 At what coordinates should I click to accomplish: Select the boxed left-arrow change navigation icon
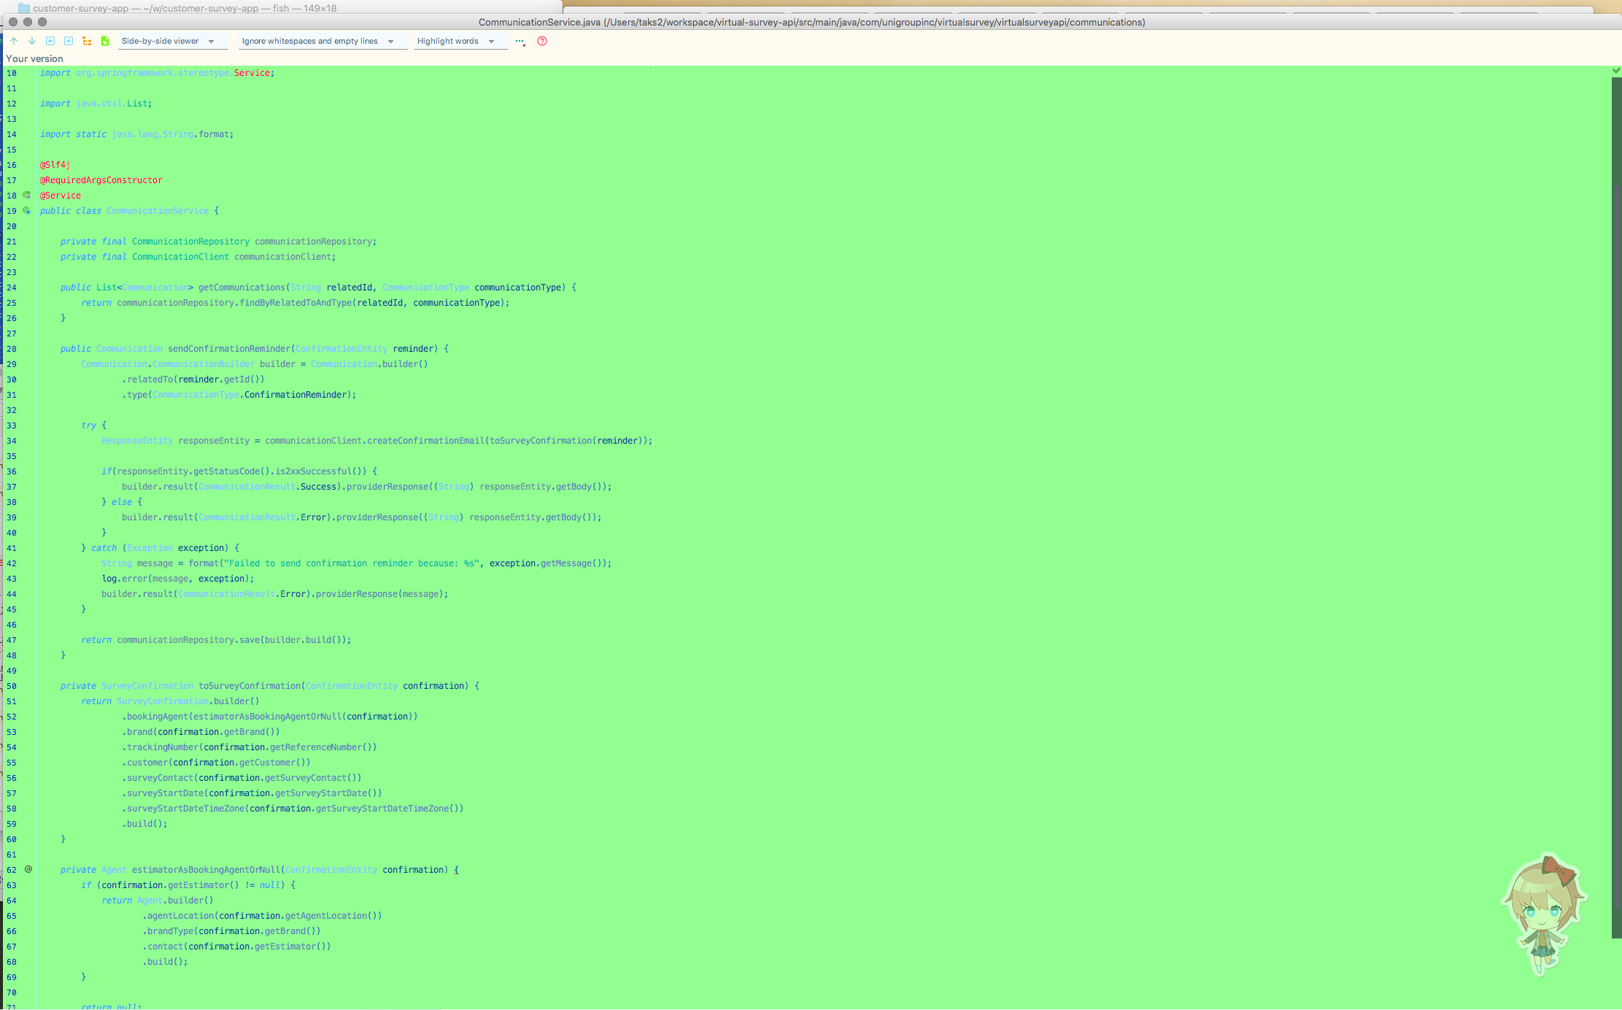[x=50, y=41]
